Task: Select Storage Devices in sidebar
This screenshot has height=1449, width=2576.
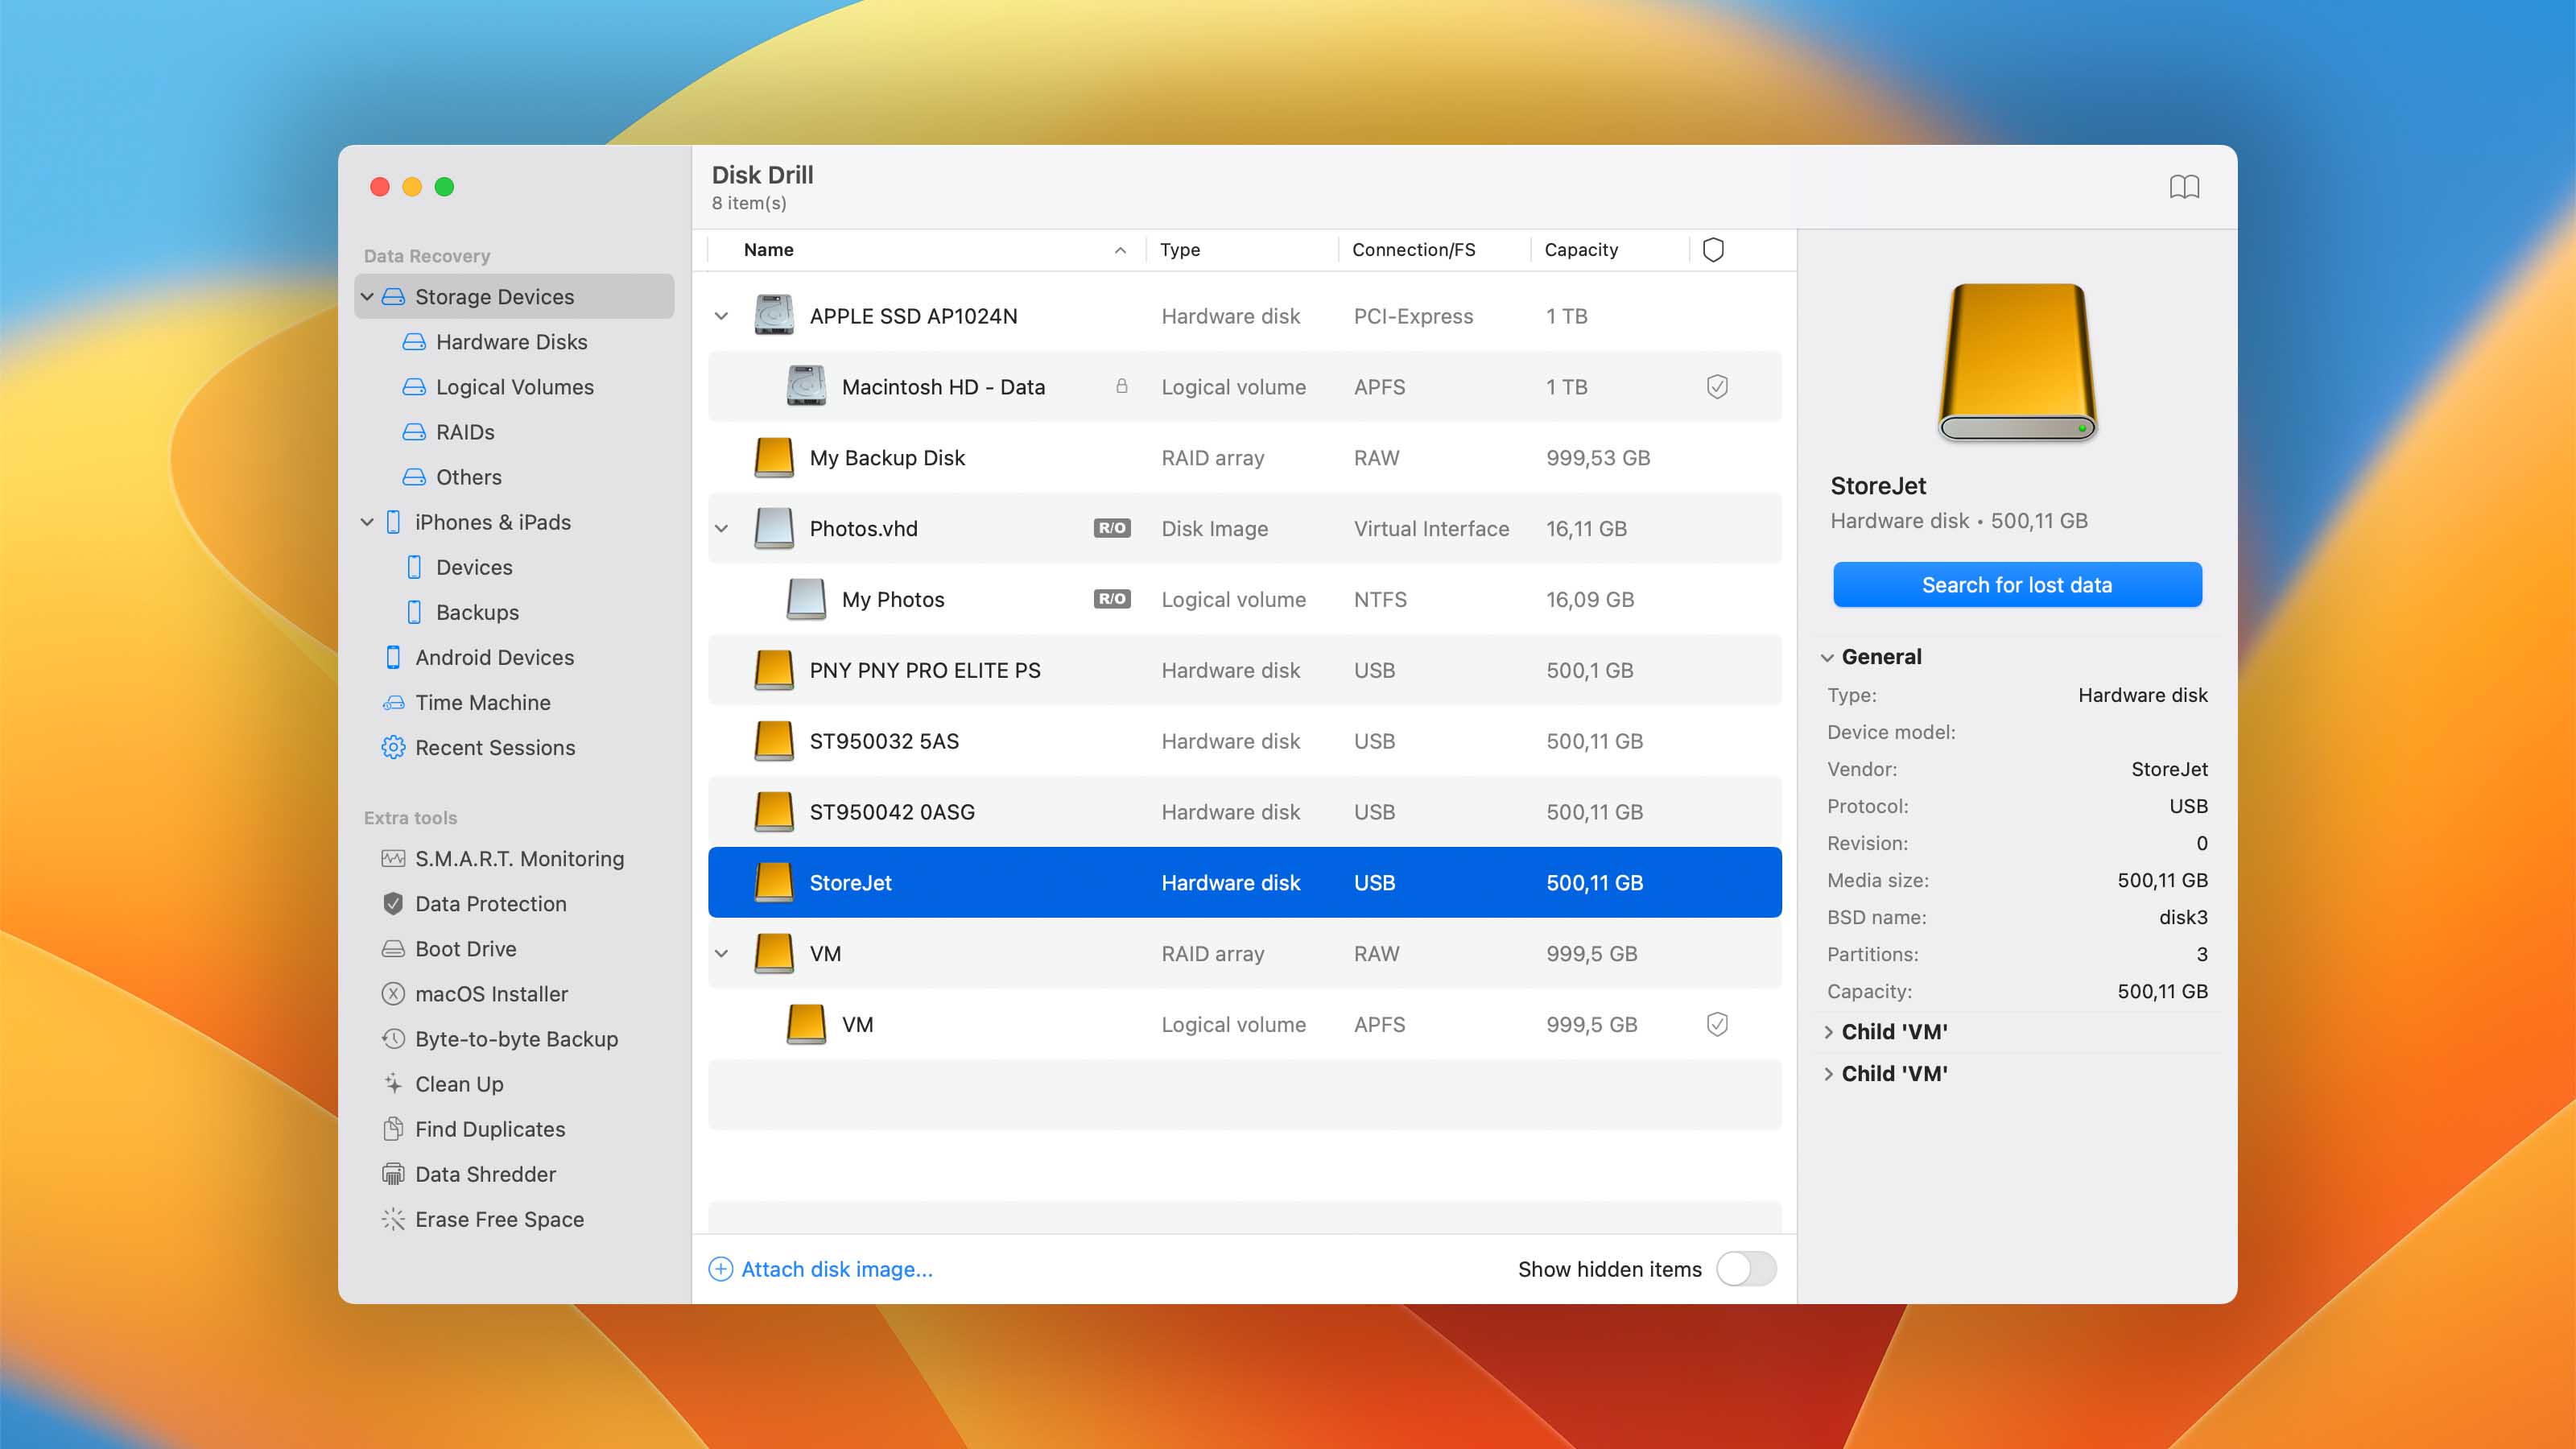Action: pos(514,297)
